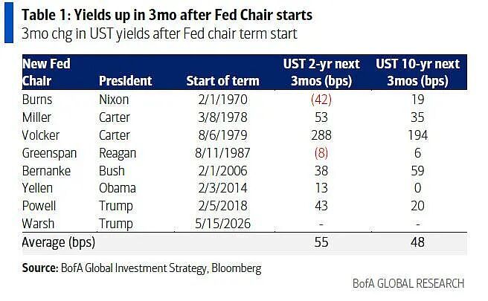
Task: Click the average 55 value
Action: 321,242
